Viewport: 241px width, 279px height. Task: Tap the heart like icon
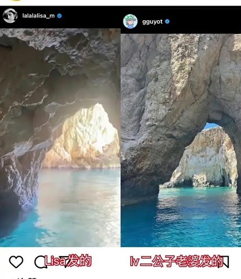pos(16,262)
